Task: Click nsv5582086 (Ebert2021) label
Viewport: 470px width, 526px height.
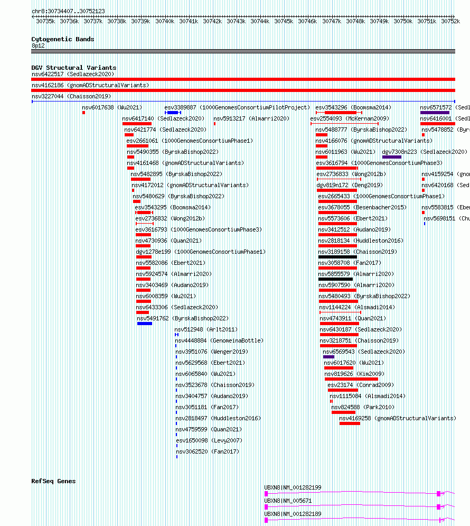Action: (x=171, y=262)
